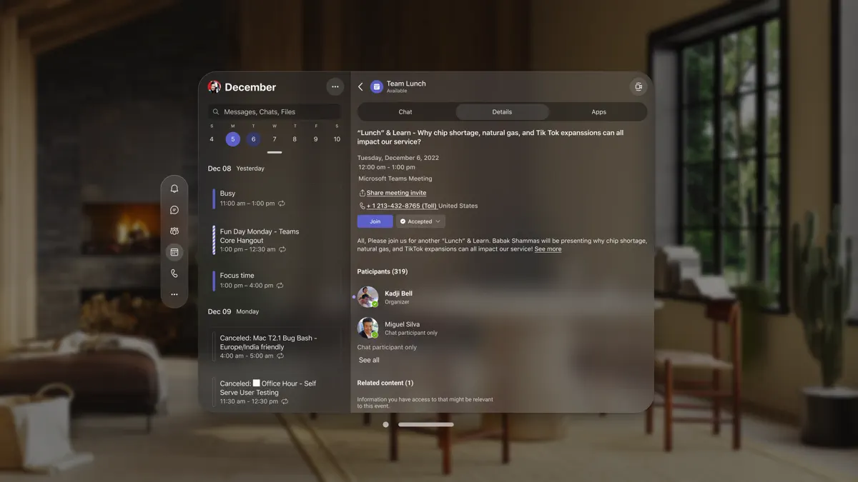
Task: Join the Team Lunch meeting
Action: pyautogui.click(x=375, y=221)
